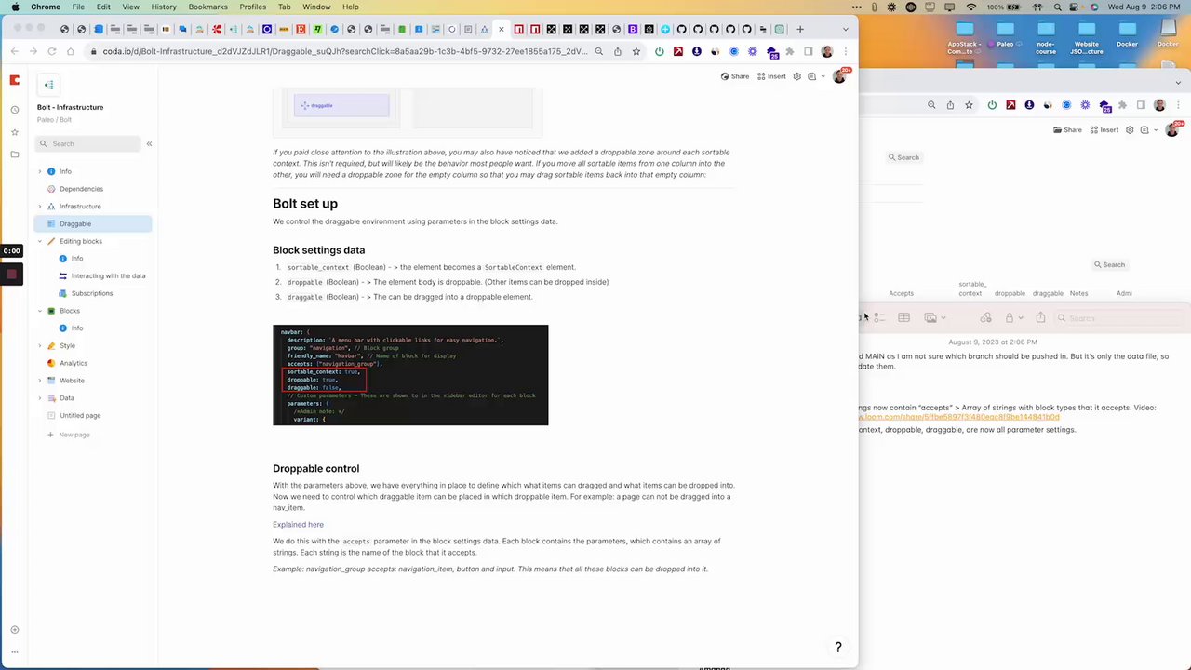Open the Profiles menu
Image resolution: width=1191 pixels, height=670 pixels.
coord(252,7)
